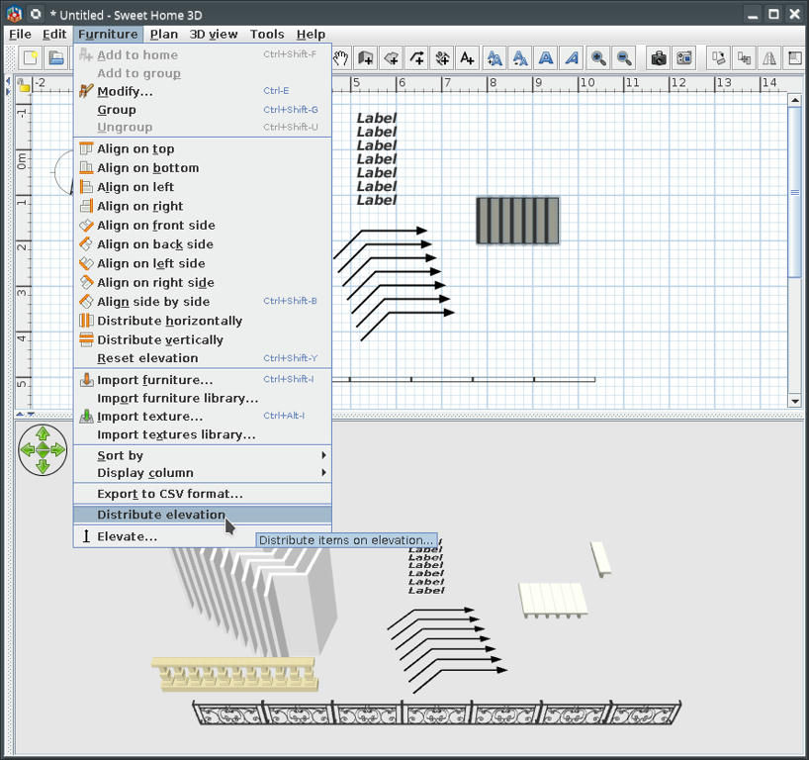Screen dimensions: 809x760
Task: Click the plan vertical scrollbar thumb
Action: [x=795, y=192]
